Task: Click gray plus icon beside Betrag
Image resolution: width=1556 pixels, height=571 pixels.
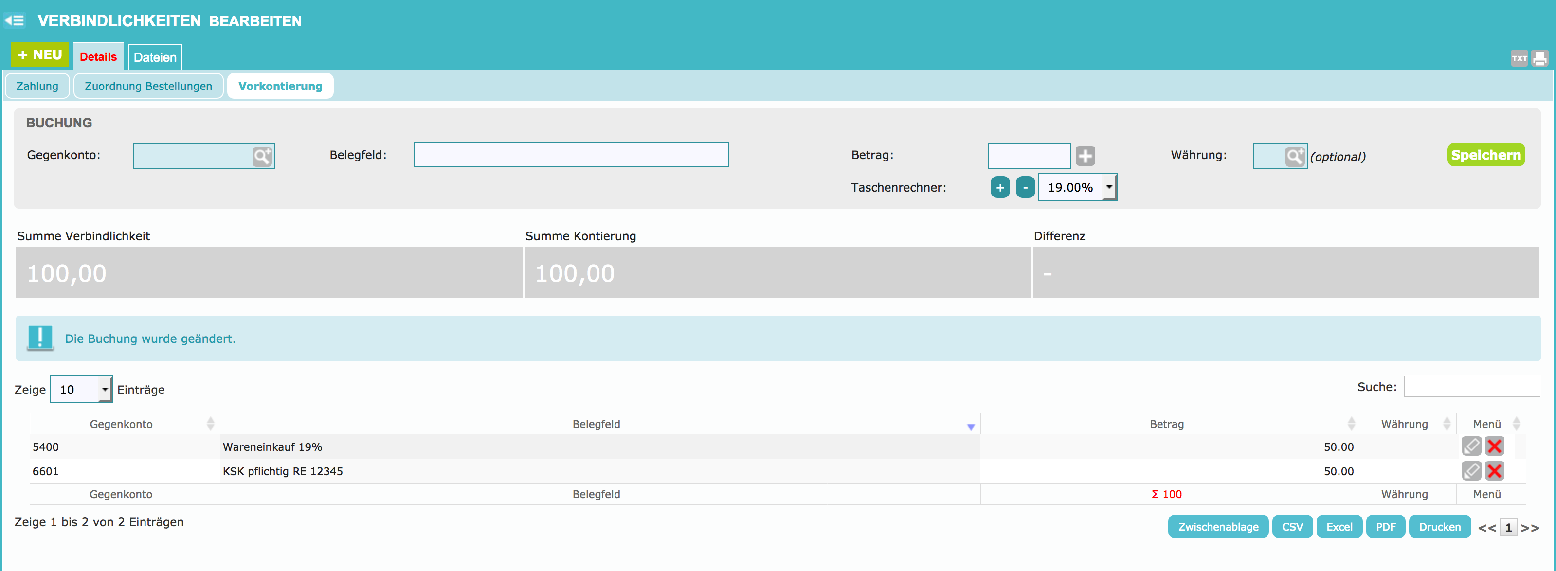Action: coord(1085,156)
